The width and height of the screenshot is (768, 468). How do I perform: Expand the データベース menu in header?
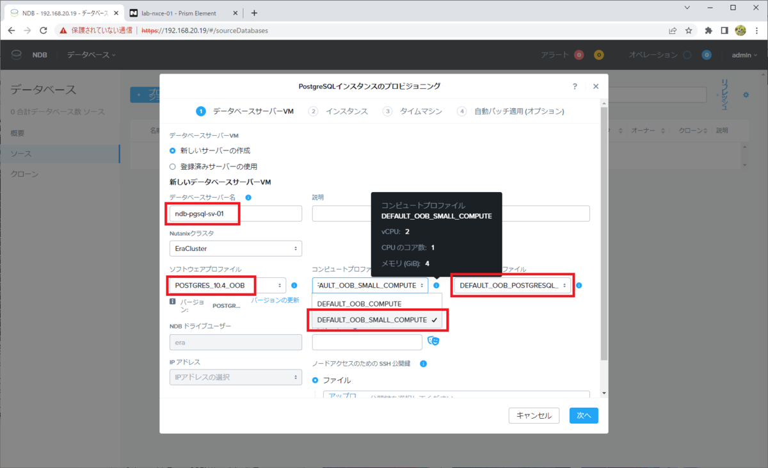pyautogui.click(x=91, y=55)
